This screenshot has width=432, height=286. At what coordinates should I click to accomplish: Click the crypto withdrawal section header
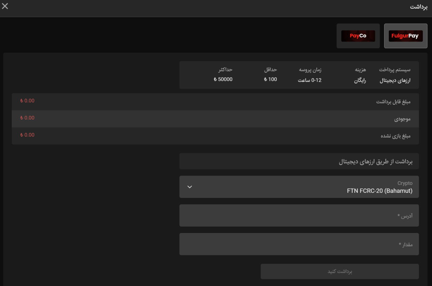(x=375, y=161)
